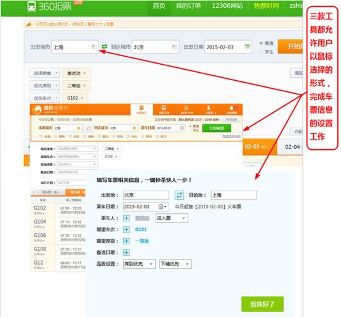Toggle the 直达 checkbox in 猎豹抢票

(x=99, y=136)
